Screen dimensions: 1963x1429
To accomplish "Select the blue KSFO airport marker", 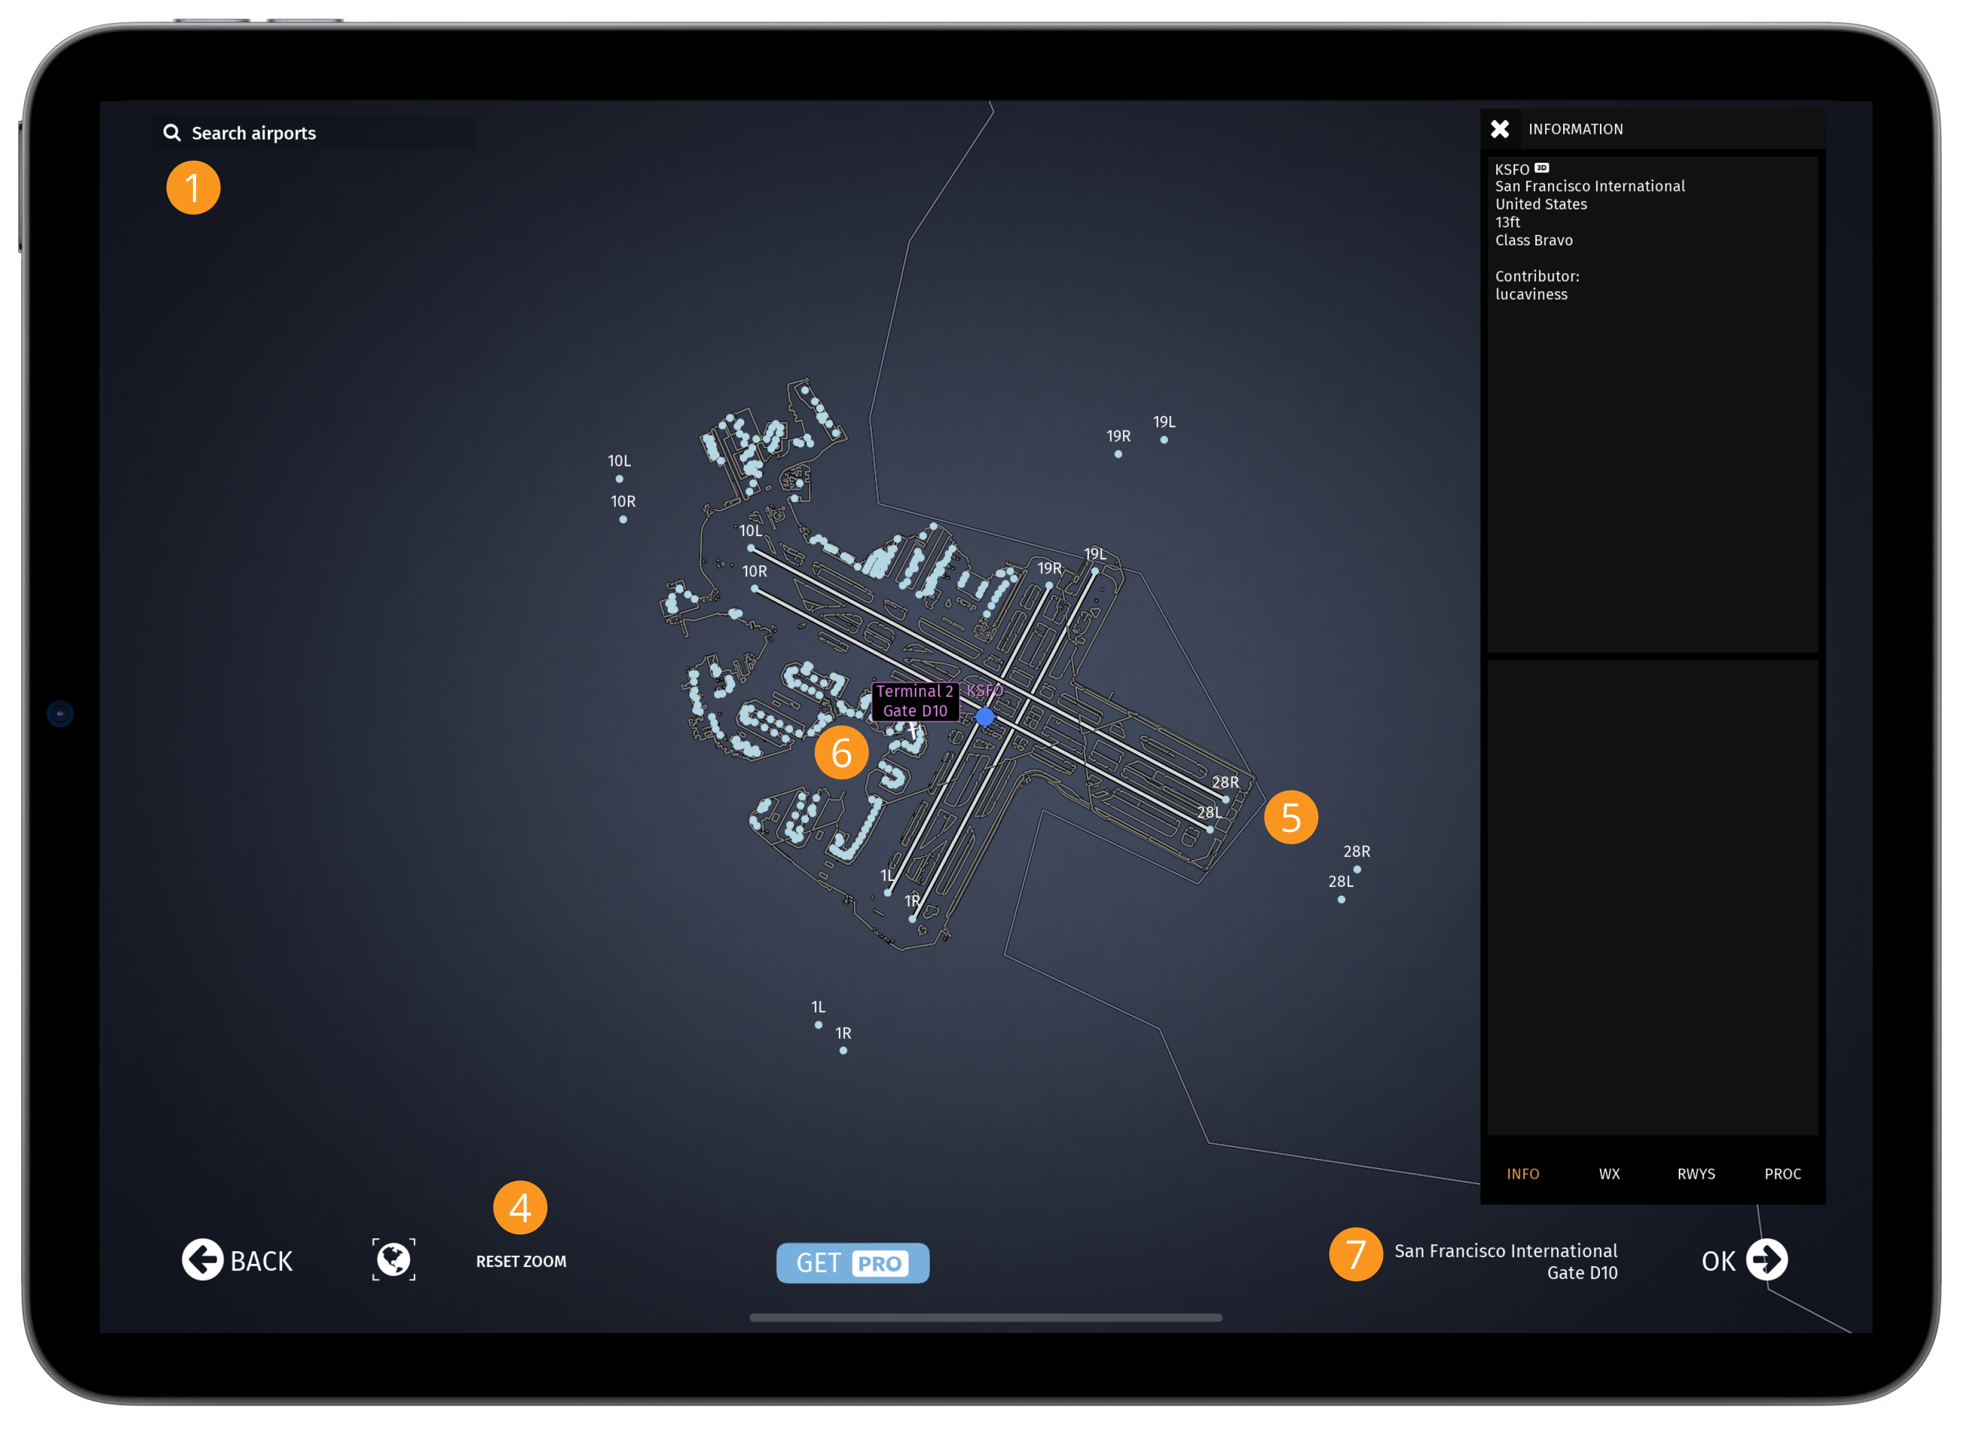I will 985,717.
